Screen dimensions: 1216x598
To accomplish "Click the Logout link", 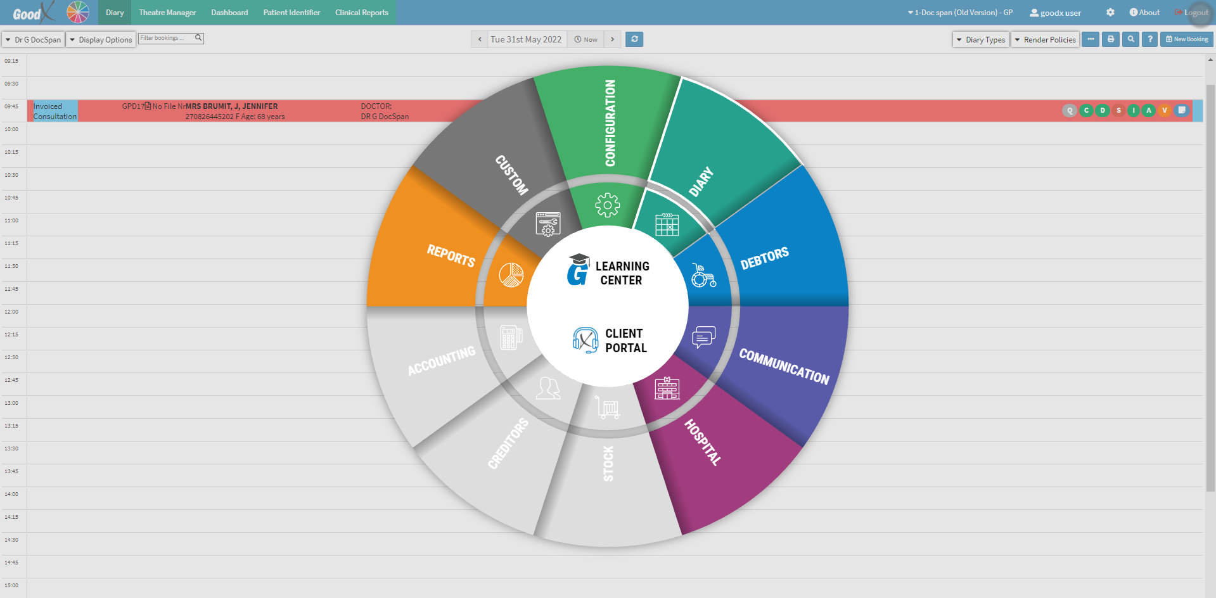I will point(1191,13).
